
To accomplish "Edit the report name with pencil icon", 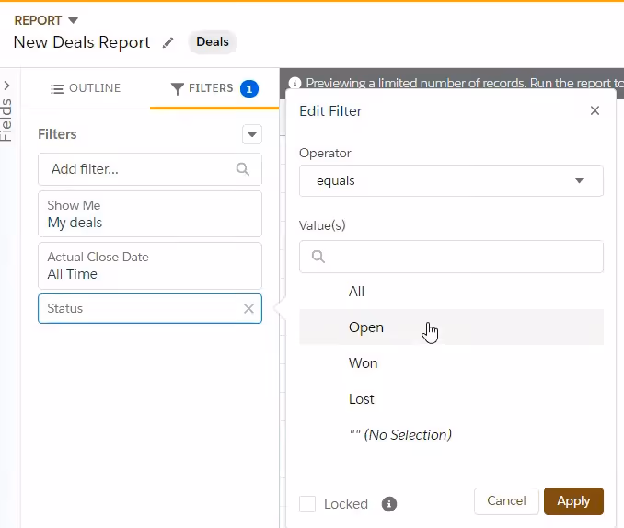I will pos(168,42).
